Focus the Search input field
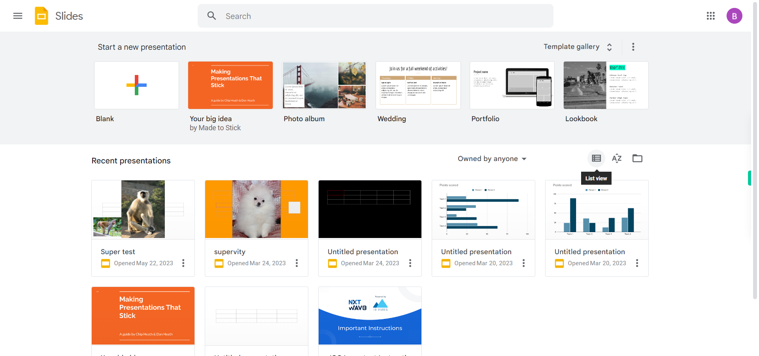 tap(376, 16)
